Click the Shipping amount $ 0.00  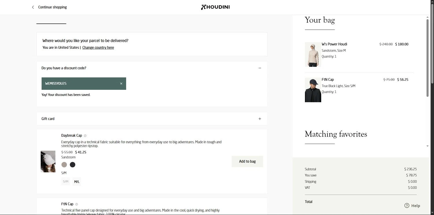click(x=412, y=182)
